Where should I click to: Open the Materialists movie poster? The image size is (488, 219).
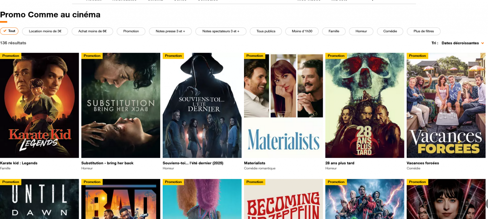283,105
